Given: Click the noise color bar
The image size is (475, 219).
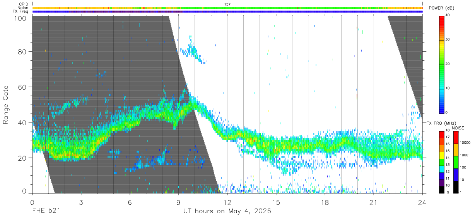Looking at the screenshot, I should click(x=455, y=162).
